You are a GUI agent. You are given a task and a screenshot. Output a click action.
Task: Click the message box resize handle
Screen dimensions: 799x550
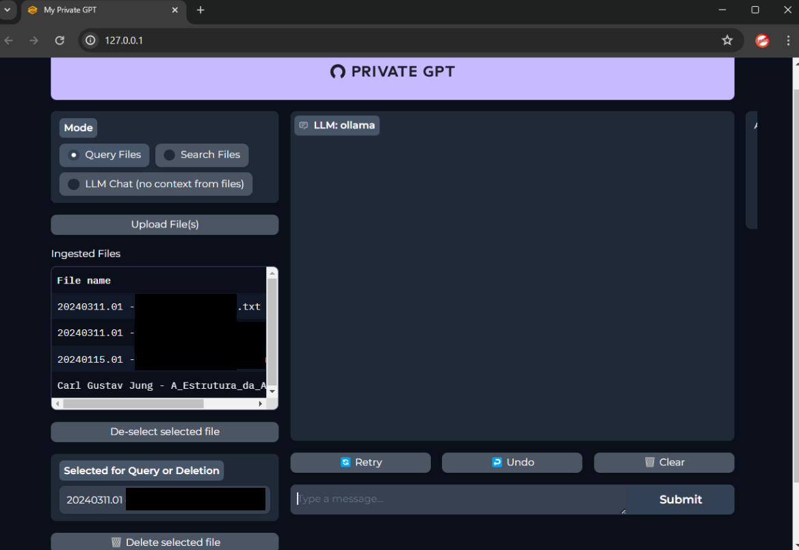[623, 511]
